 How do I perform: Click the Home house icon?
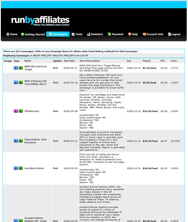point(8,34)
